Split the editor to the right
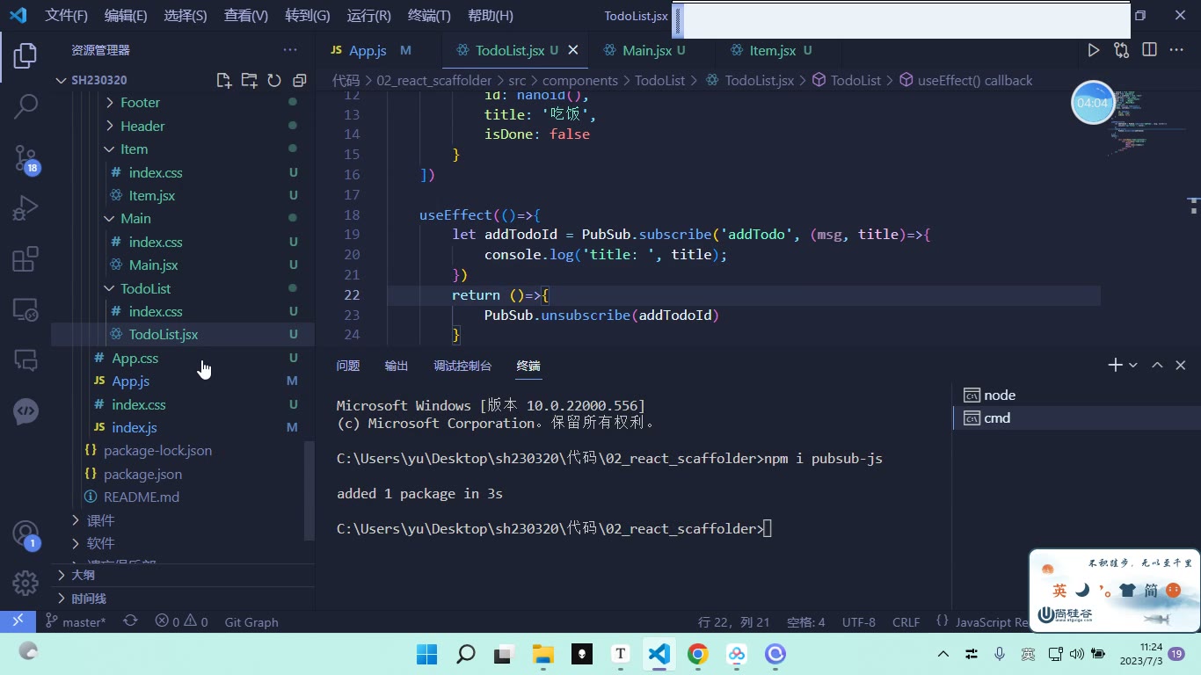 [1149, 50]
